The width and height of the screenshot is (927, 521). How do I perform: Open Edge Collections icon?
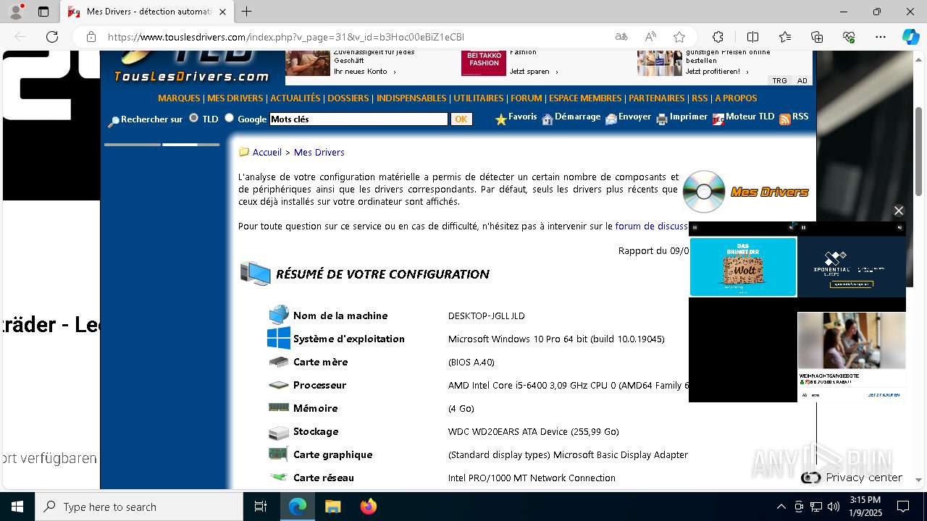817,37
